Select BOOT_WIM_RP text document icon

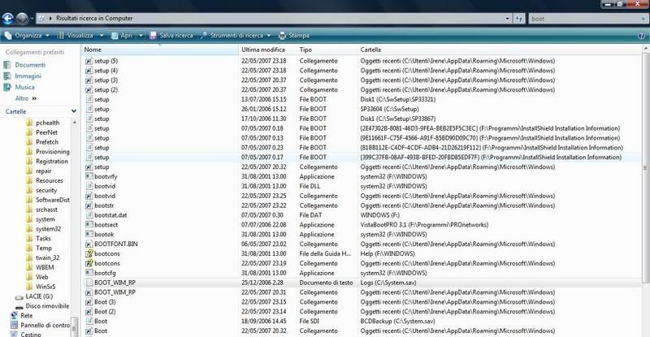pos(89,283)
